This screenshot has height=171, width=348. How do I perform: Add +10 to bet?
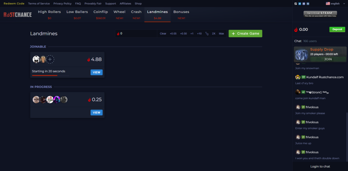tap(199, 34)
